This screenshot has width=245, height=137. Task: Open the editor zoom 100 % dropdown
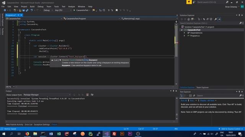[x=10, y=87]
